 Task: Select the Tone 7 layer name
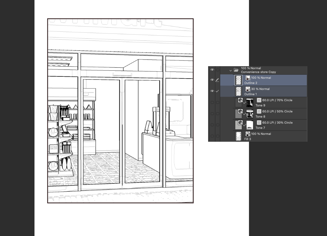click(x=260, y=128)
